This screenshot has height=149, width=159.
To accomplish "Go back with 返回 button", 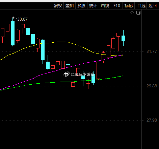I will (x=153, y=6).
